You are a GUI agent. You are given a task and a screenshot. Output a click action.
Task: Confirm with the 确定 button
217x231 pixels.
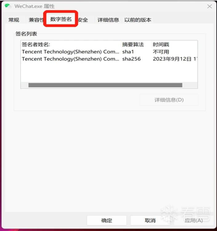coord(107,221)
